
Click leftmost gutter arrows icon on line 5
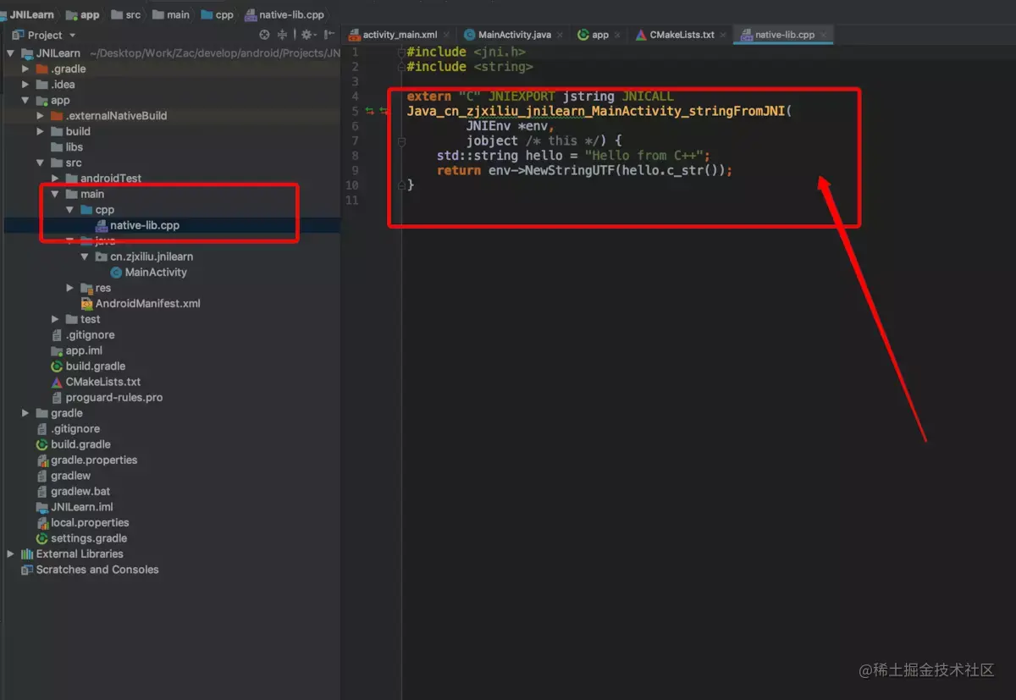[369, 111]
